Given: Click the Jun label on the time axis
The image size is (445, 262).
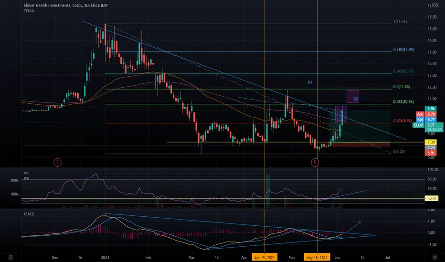Looking at the screenshot, I should (x=338, y=257).
